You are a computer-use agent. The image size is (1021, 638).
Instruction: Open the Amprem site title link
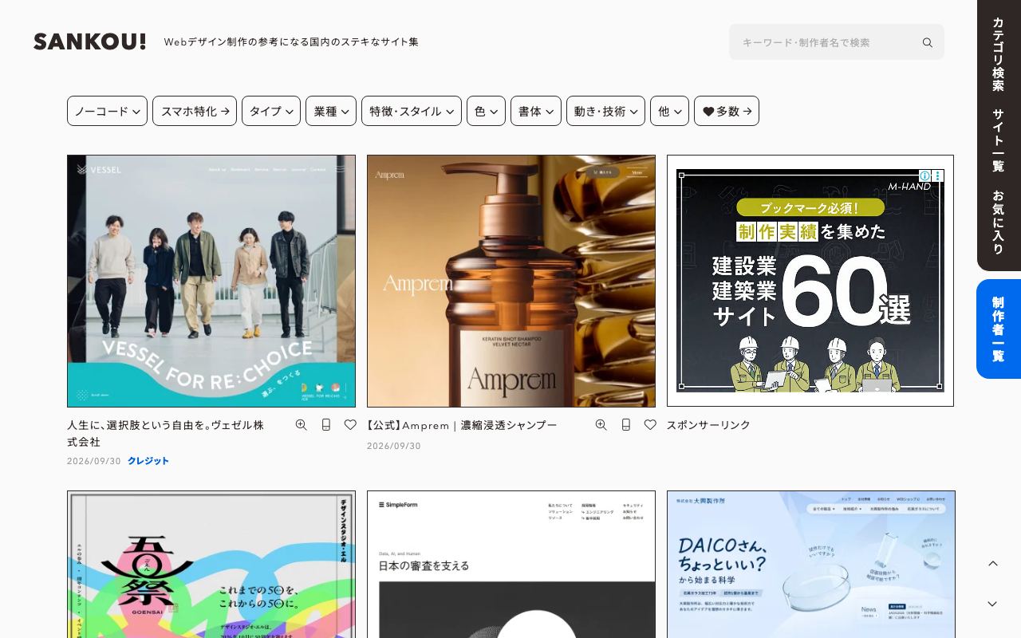pos(462,425)
